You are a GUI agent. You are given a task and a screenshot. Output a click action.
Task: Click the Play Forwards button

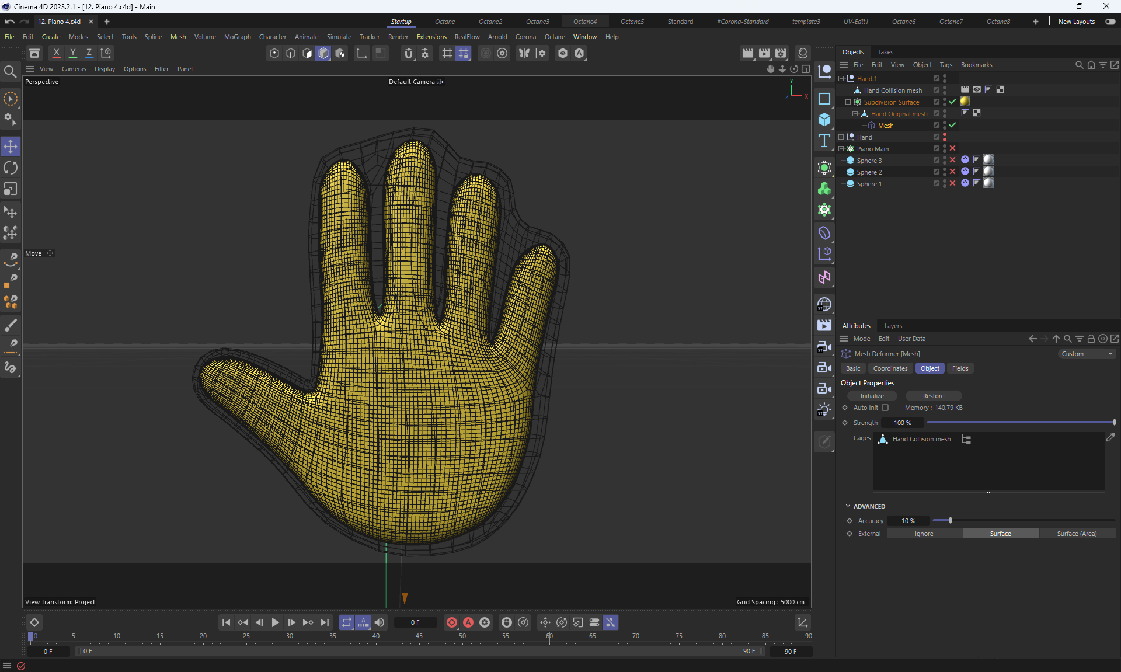[x=275, y=622]
